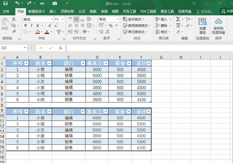Click the 发票查验 button
The image size is (233, 163).
pos(203,26)
